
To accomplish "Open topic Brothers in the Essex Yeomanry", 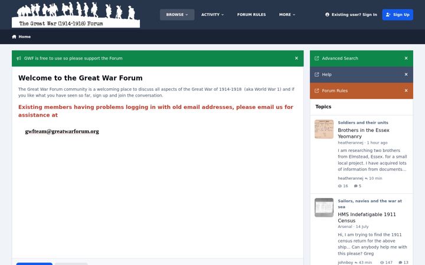I will (364, 133).
